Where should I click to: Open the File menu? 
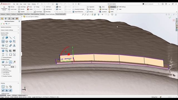click(14, 4)
